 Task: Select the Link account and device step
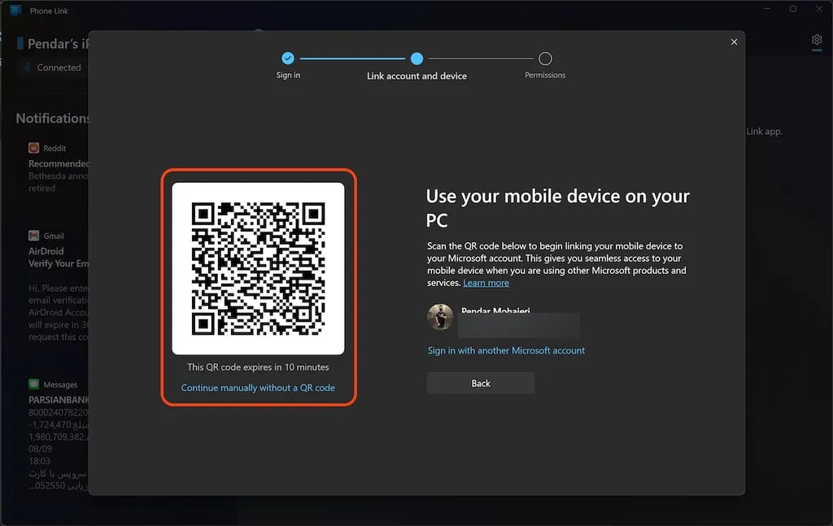pyautogui.click(x=416, y=59)
